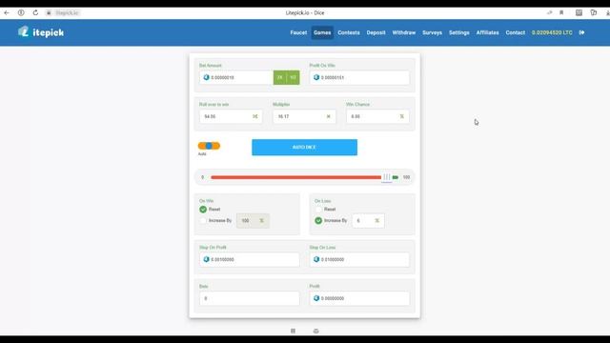Click the Stop On Profit input
610x343 pixels.
pyautogui.click(x=250, y=259)
